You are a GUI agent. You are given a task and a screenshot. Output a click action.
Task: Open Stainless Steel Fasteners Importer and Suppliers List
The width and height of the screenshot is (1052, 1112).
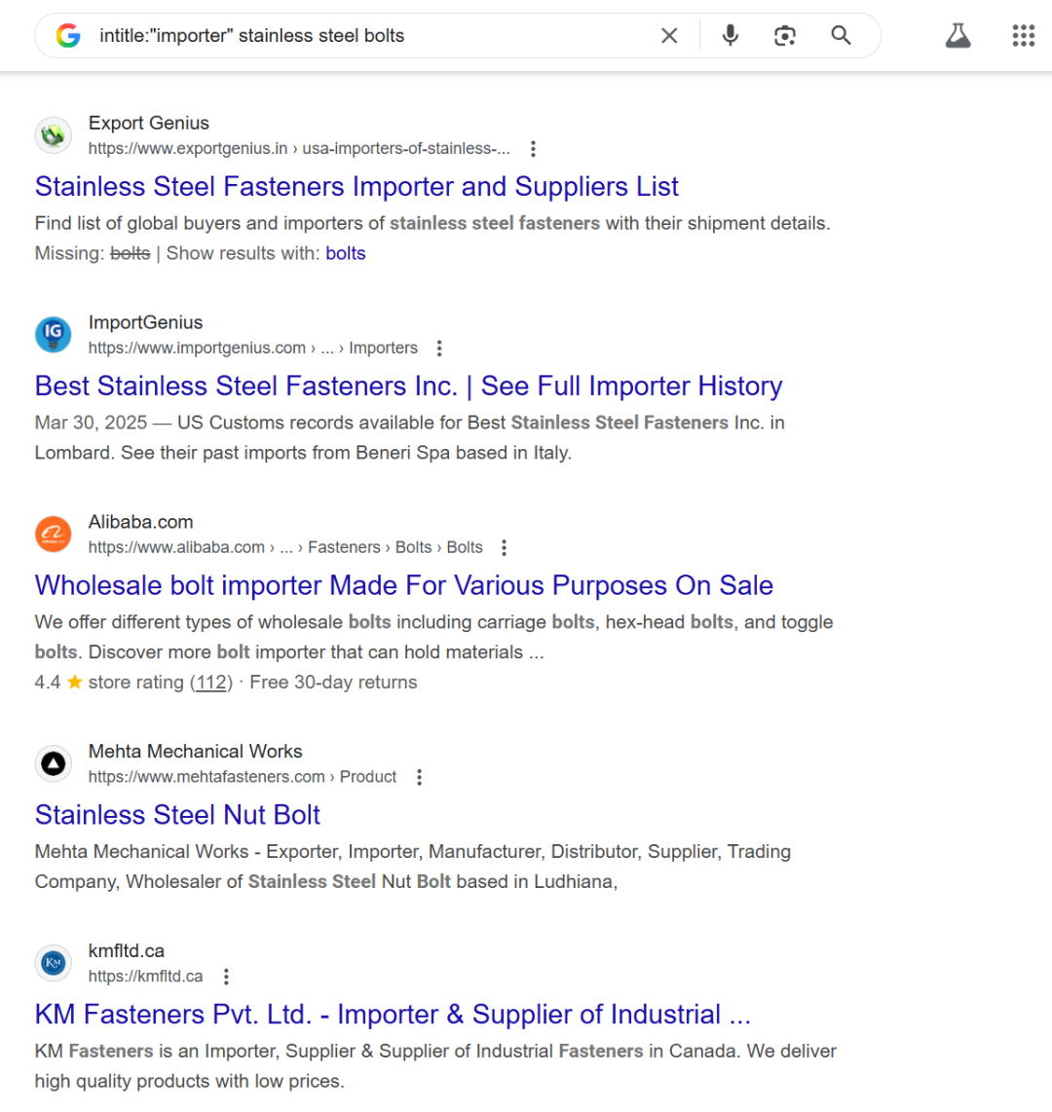[x=357, y=187]
